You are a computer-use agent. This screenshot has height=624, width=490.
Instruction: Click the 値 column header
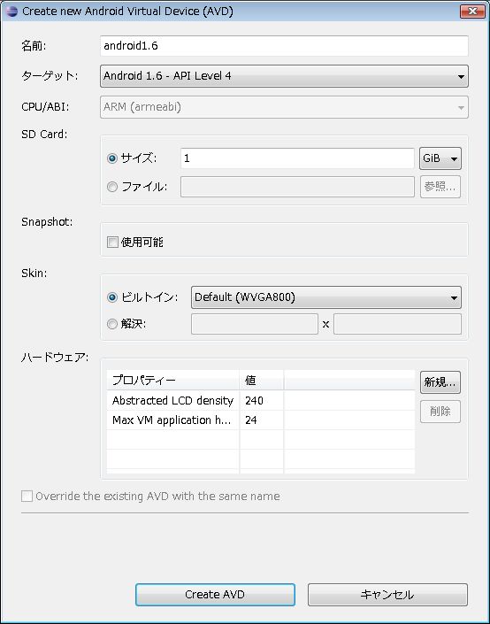(261, 380)
